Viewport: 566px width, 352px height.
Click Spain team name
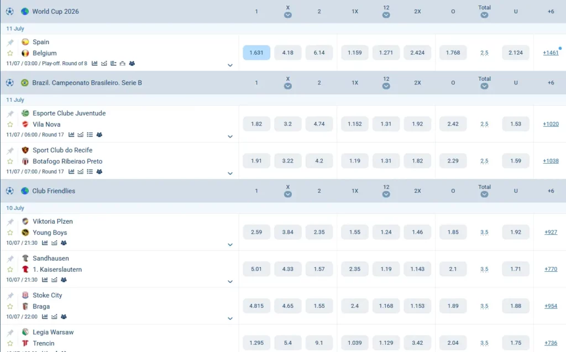tap(41, 42)
